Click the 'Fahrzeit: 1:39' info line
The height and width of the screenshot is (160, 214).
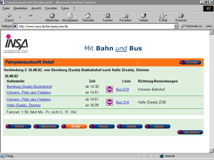coord(41,112)
